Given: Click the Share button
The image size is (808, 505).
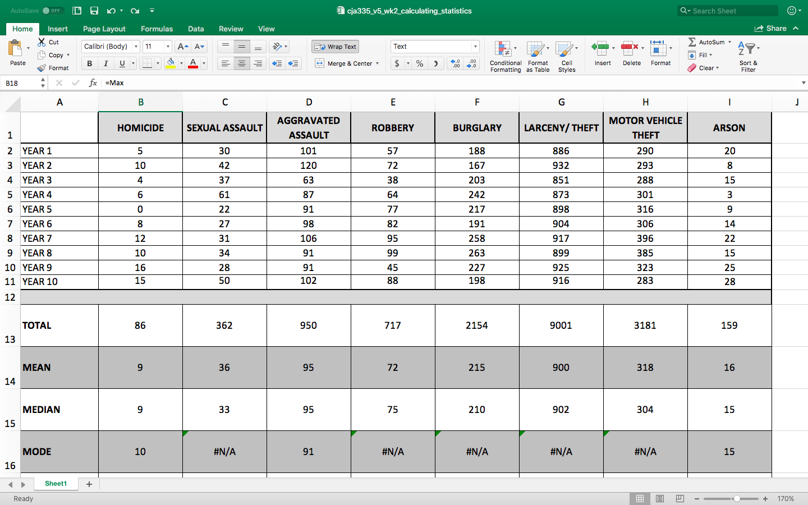Looking at the screenshot, I should 770,28.
